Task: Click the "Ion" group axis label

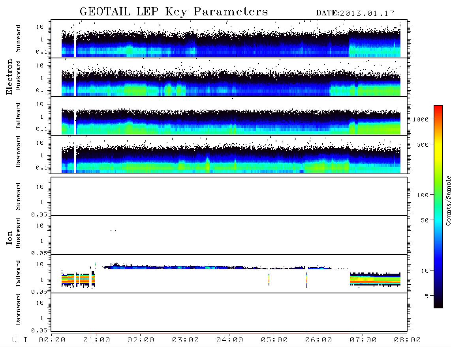Action: point(9,237)
